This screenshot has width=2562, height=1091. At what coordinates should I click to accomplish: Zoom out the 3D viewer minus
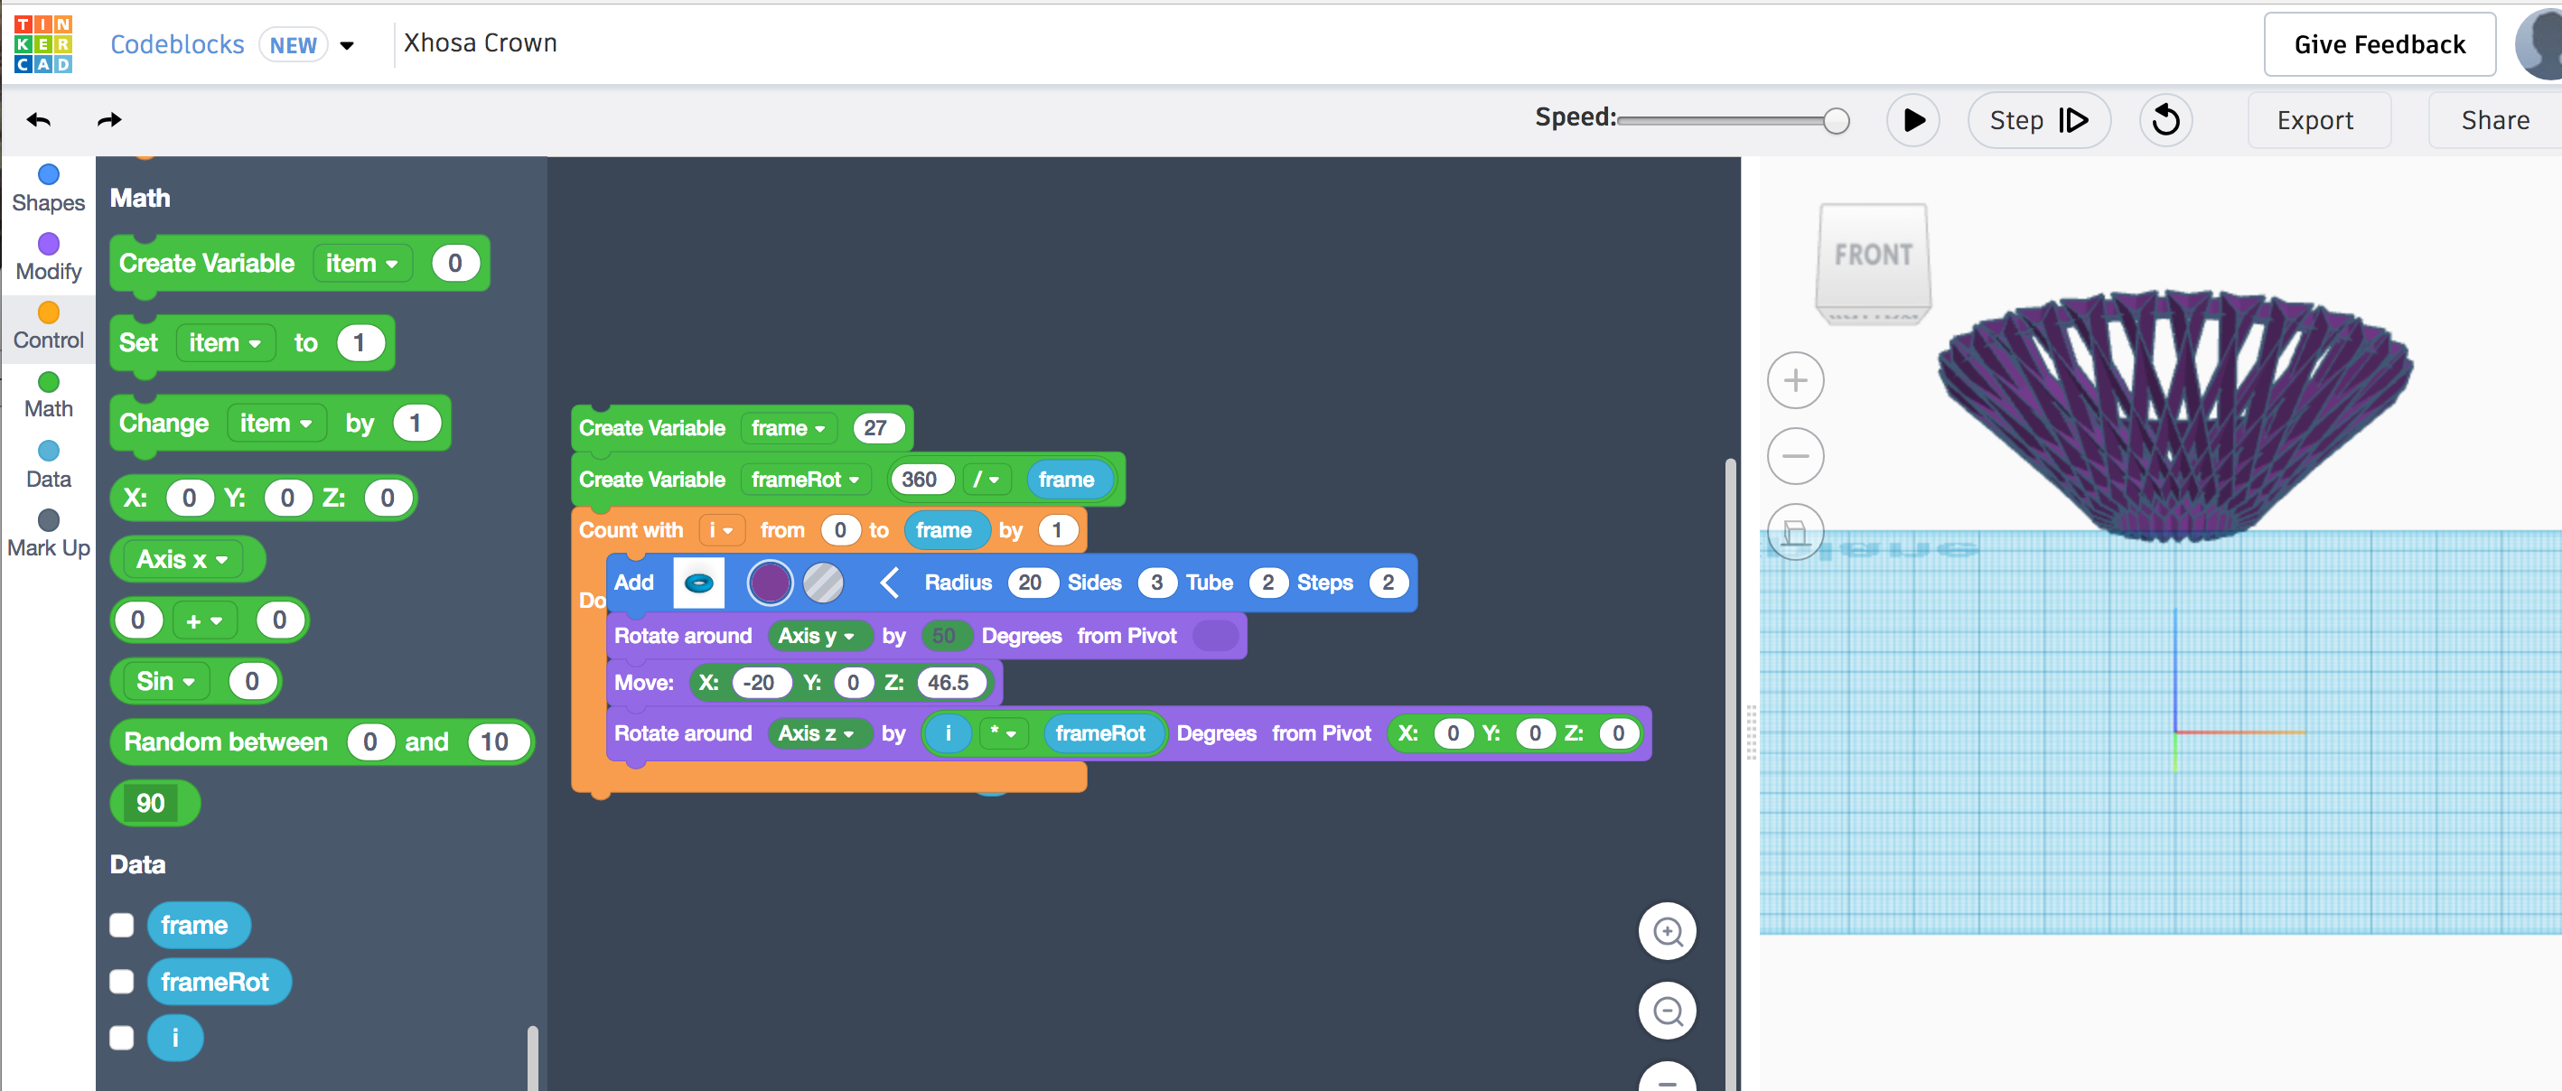[1795, 456]
